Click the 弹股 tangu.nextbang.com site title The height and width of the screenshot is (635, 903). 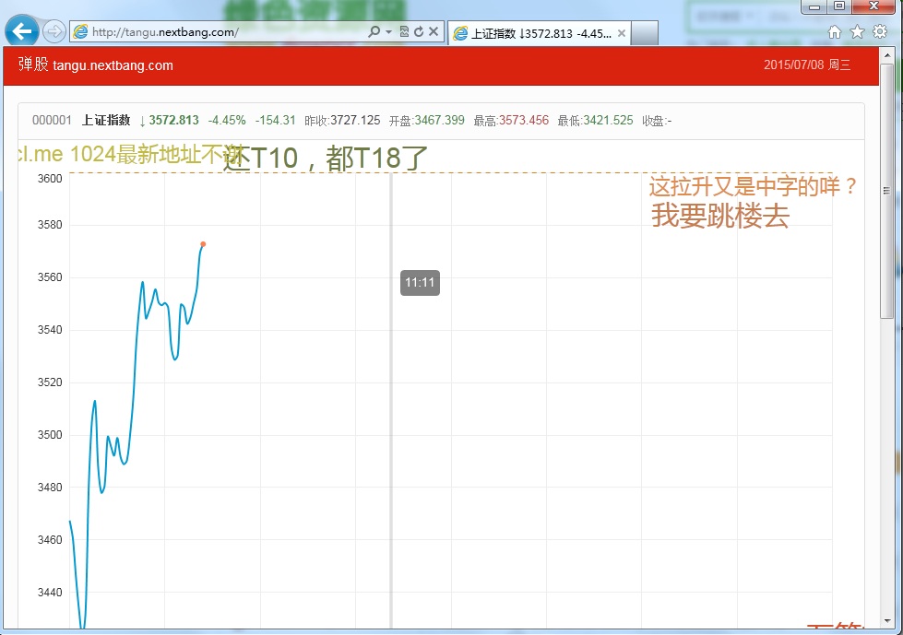click(95, 65)
